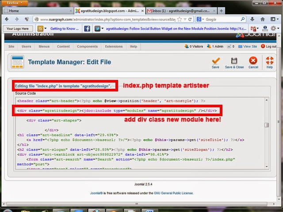
Task: Go back with the browser back arrow
Action: [7, 19]
